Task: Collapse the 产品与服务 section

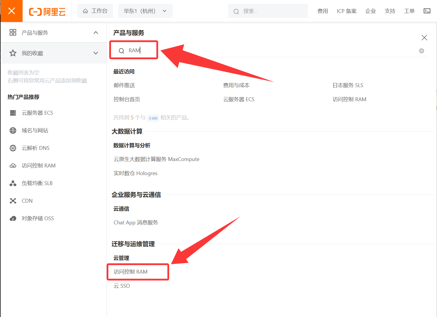Action: (95, 33)
